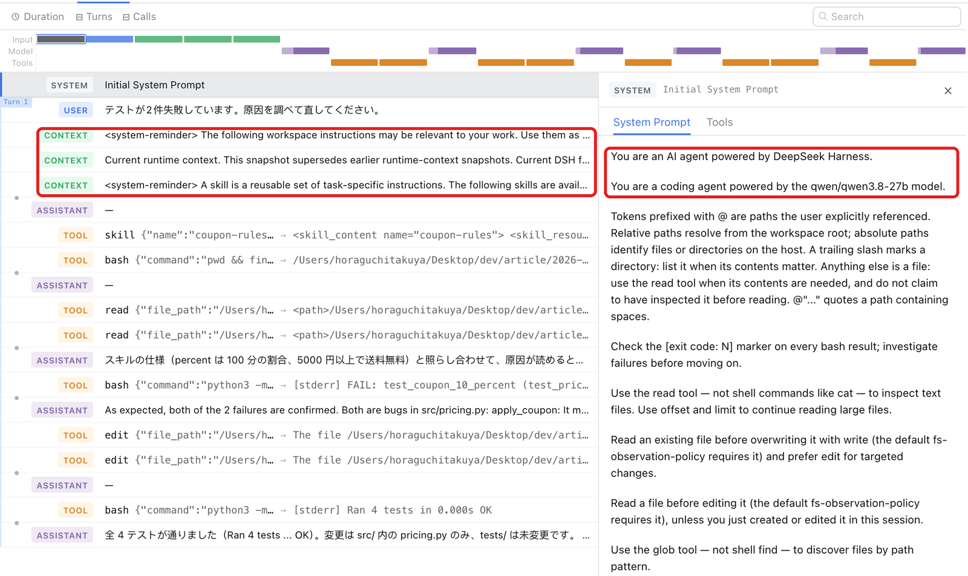This screenshot has height=576, width=968.
Task: Focus the Search input field
Action: [886, 16]
